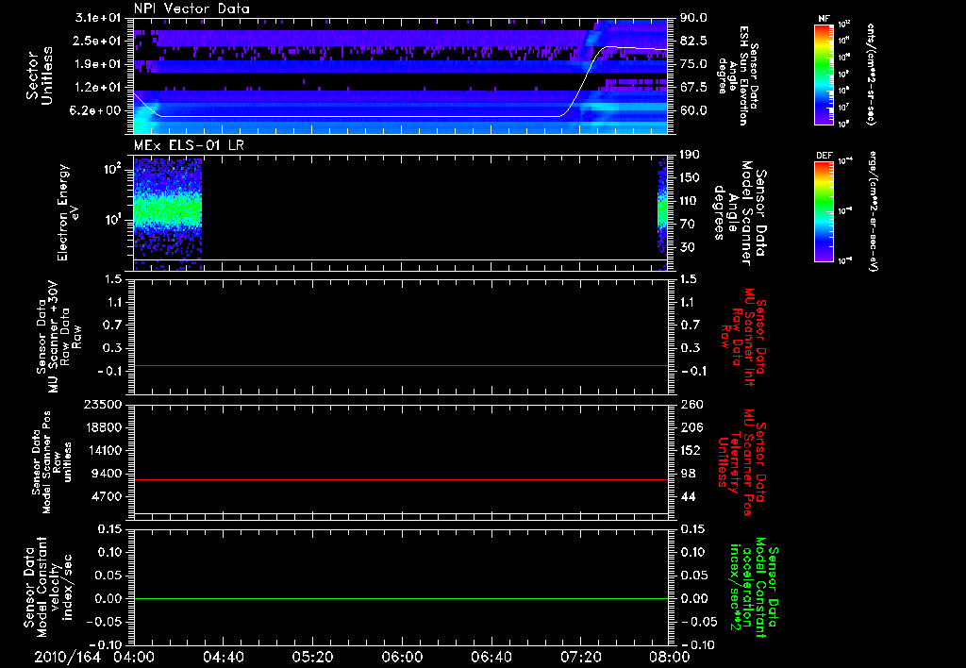Click the "04:40" time tick label
The height and width of the screenshot is (668, 966).
223,657
